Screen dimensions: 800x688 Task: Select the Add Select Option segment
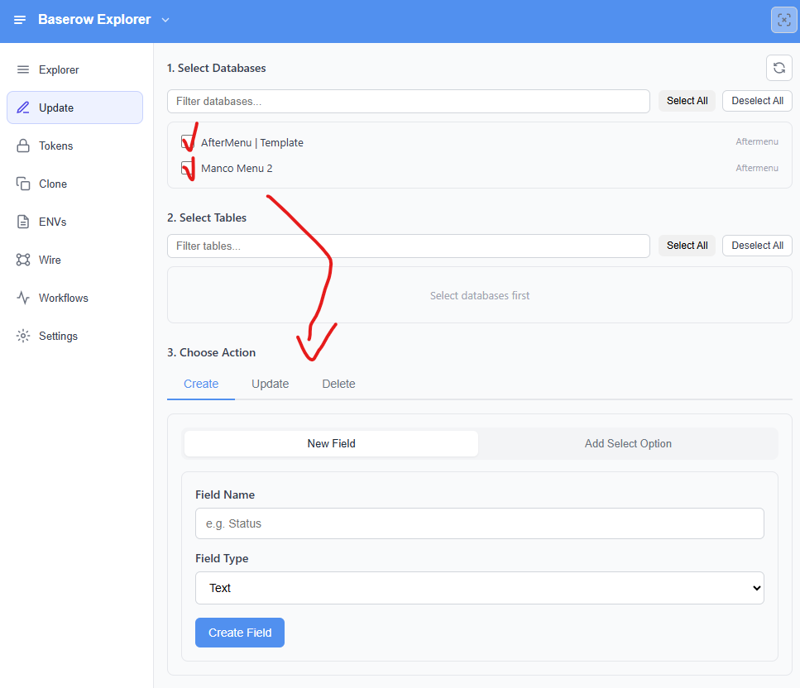[x=628, y=443]
